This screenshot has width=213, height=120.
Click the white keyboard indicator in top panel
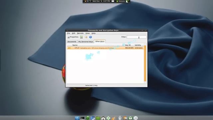113,1
